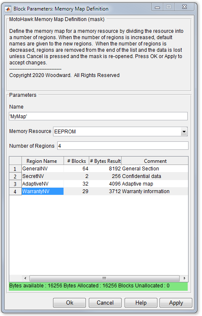Click the horizontal scrollbar thumb
This screenshot has height=316, width=202.
pyautogui.click(x=104, y=278)
